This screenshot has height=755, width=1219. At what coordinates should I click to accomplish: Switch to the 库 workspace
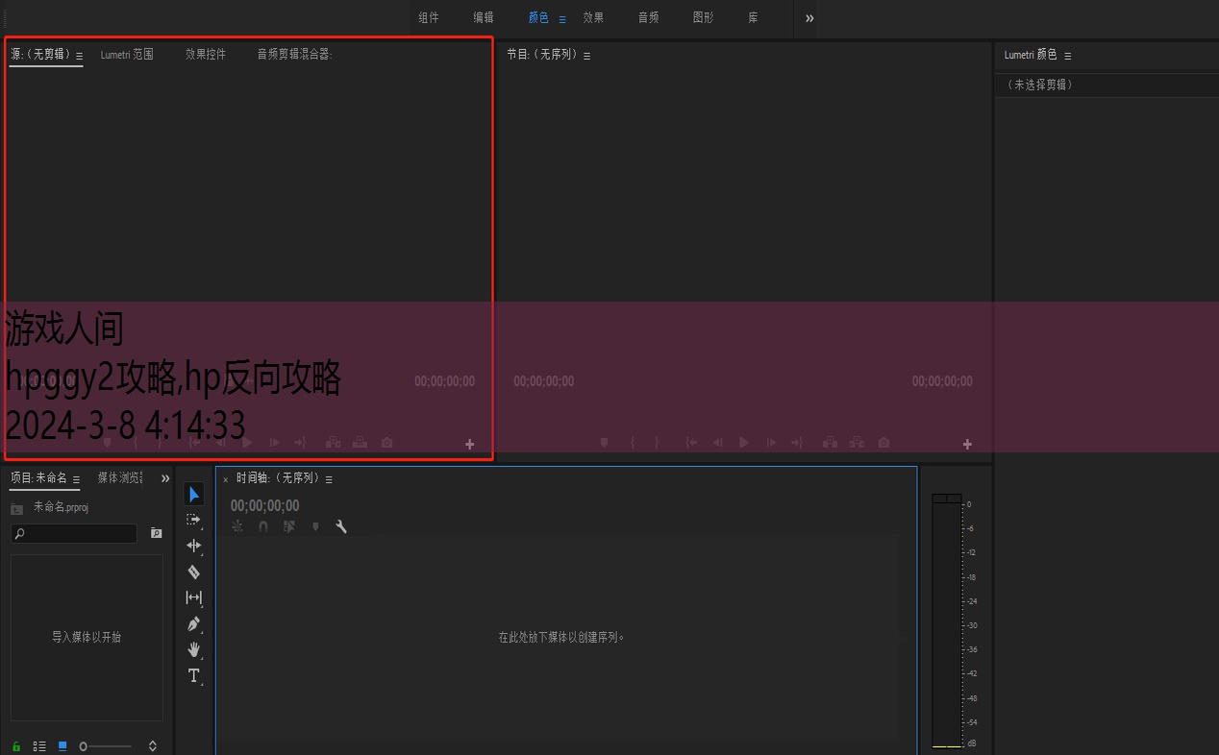(x=753, y=17)
